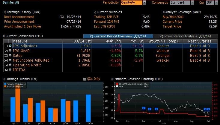
Task: Select the Operating Profit radio button
Action: 10,65
